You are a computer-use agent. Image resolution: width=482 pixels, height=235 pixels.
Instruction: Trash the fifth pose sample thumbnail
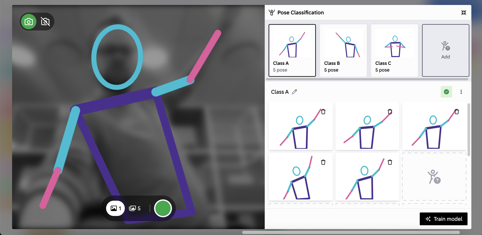click(390, 162)
